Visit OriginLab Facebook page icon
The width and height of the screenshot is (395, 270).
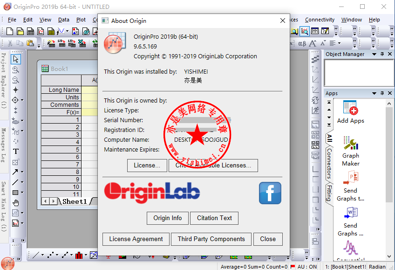click(x=270, y=193)
